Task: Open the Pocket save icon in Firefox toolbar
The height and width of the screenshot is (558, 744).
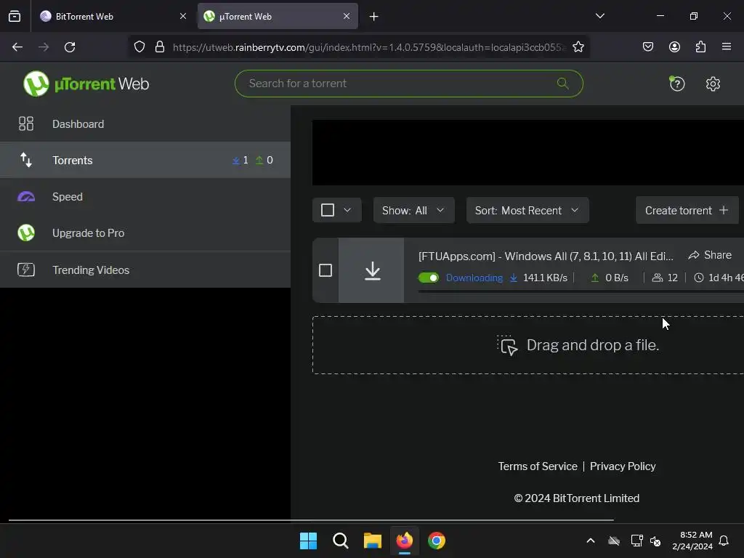Action: coord(647,46)
